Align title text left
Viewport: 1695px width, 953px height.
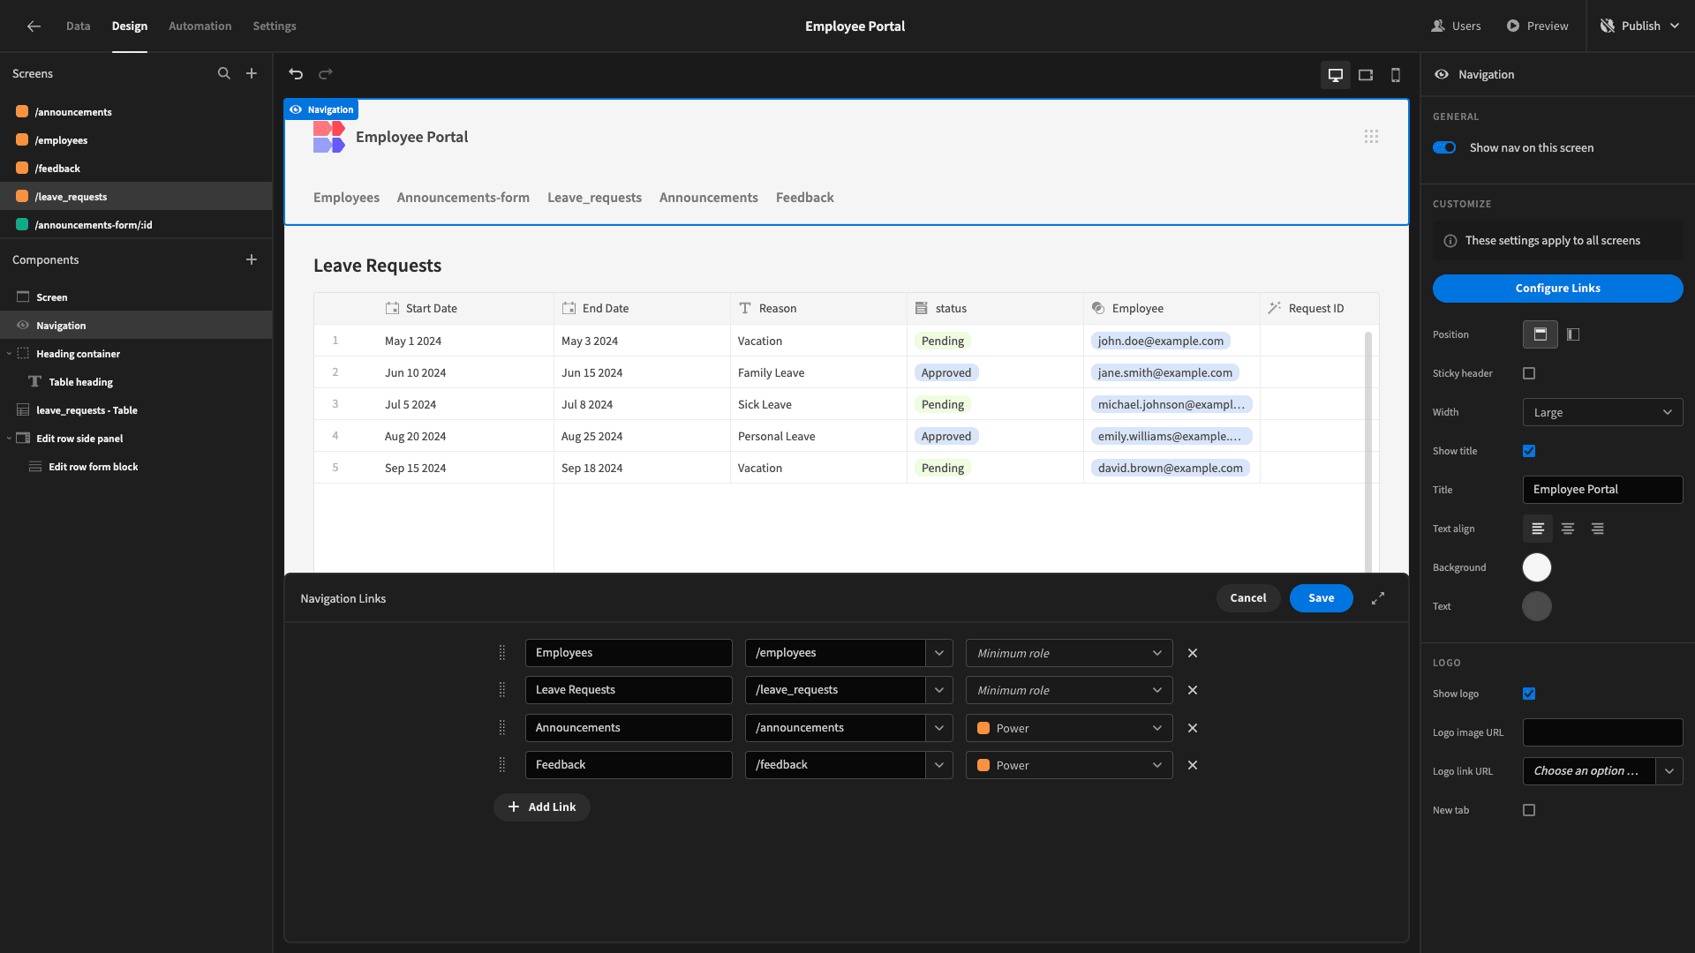pyautogui.click(x=1538, y=529)
